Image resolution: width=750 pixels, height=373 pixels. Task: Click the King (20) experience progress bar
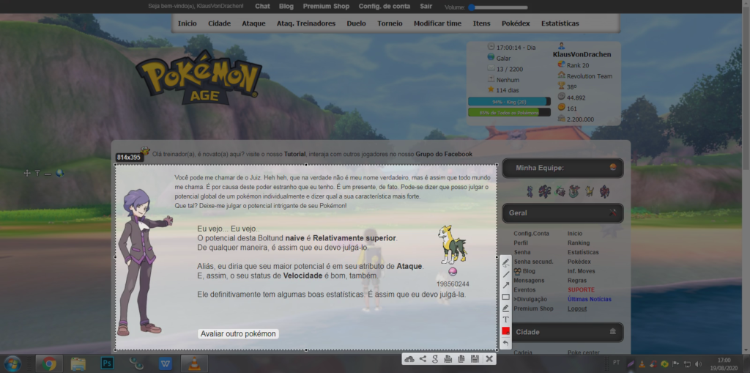pyautogui.click(x=510, y=102)
